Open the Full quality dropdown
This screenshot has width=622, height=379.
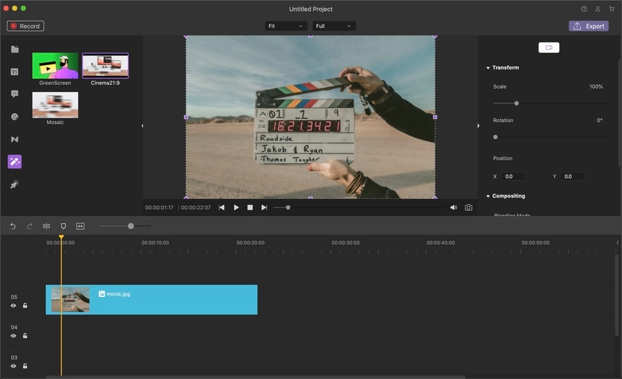tap(334, 26)
